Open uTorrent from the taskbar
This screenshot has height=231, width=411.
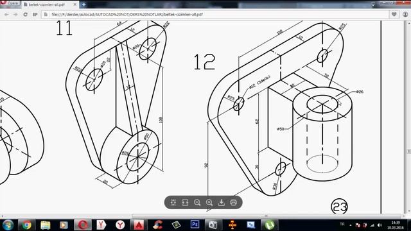pos(269,225)
